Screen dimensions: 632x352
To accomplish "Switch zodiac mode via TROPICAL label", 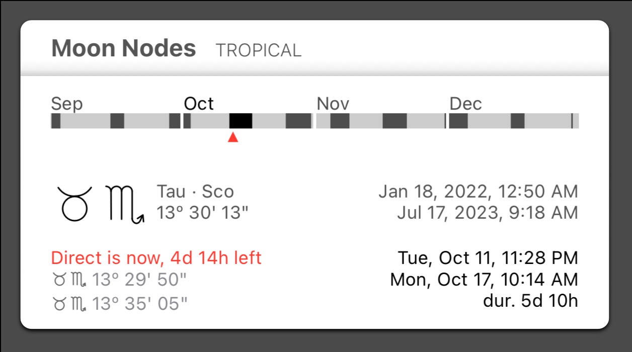I will (x=259, y=50).
